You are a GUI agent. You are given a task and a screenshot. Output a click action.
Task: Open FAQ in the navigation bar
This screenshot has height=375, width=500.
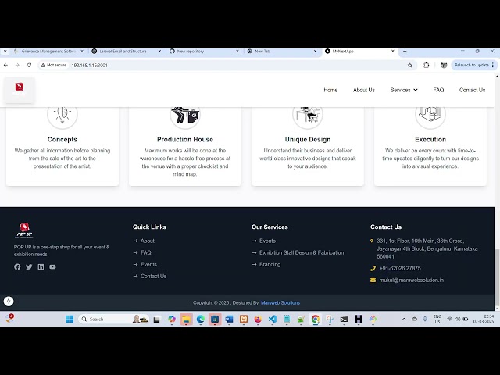438,90
